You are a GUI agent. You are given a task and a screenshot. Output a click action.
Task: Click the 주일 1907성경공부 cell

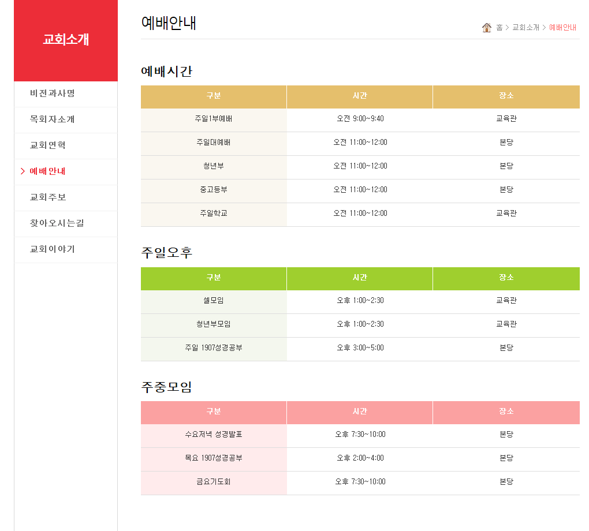point(214,348)
